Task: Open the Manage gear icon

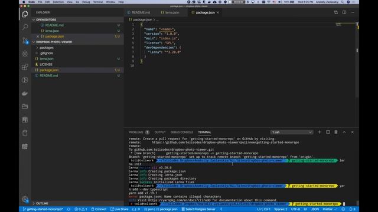Action: [25, 199]
